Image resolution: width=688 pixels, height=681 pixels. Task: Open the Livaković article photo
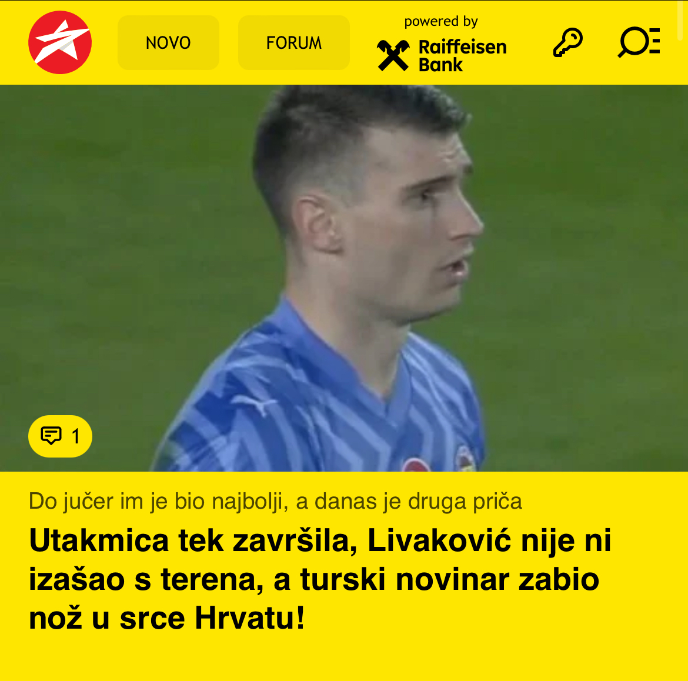tap(344, 278)
